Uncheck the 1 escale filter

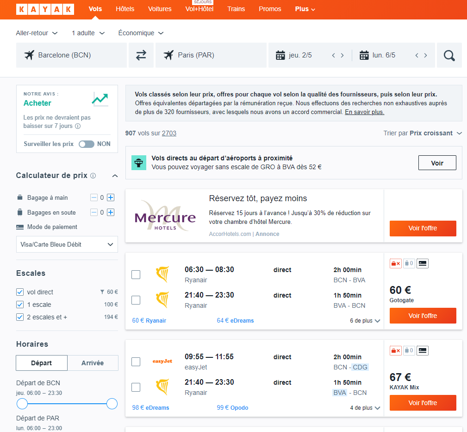19,305
